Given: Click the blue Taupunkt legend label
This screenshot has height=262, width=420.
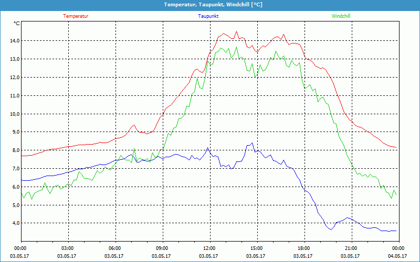Looking at the screenshot, I should click(x=208, y=16).
